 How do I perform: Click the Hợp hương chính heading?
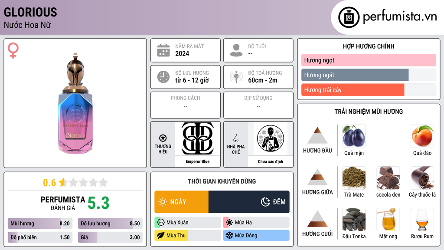[369, 46]
